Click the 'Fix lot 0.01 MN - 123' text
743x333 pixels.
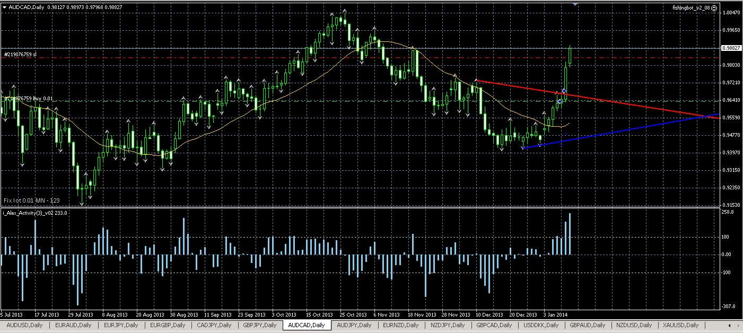[x=32, y=200]
